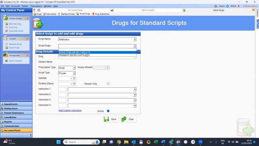Open Find Drug in Admin Drugs panel

[x=13, y=28]
